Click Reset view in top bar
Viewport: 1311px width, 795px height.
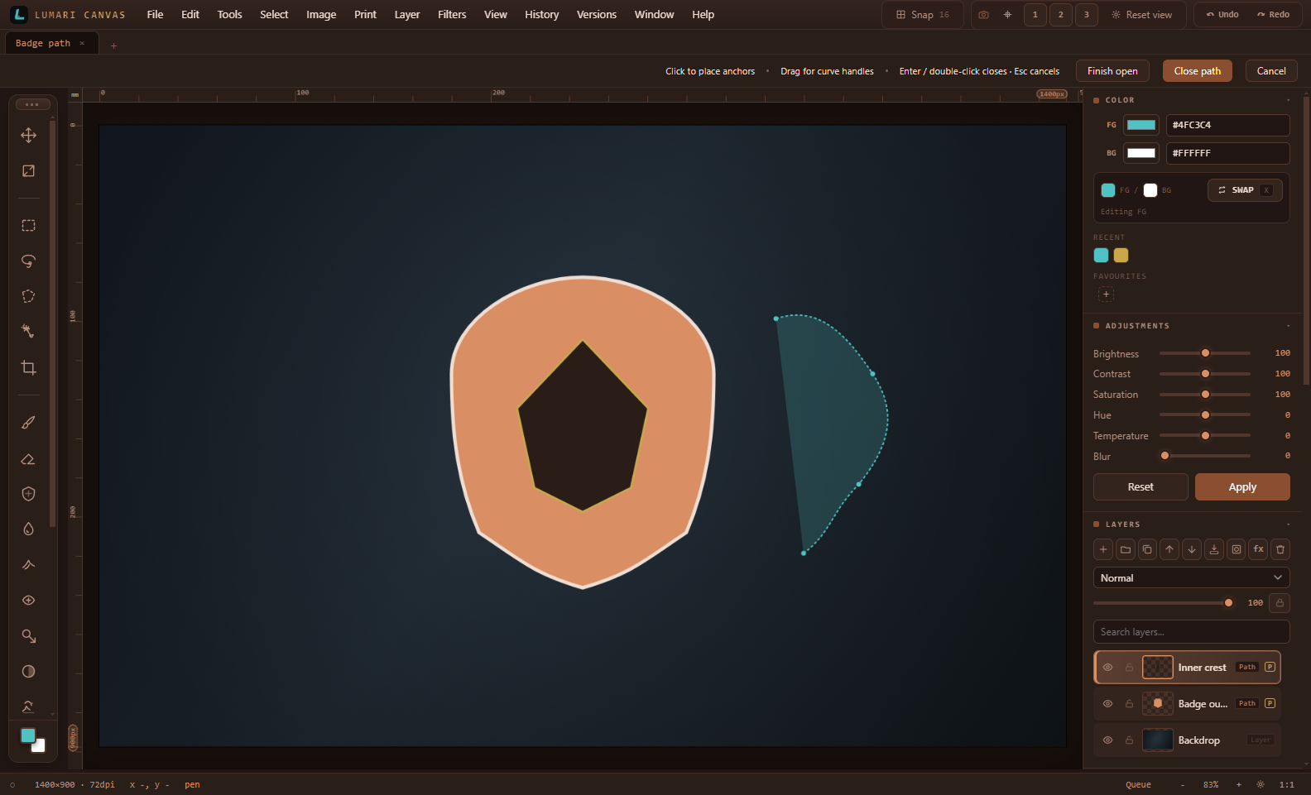tap(1141, 15)
